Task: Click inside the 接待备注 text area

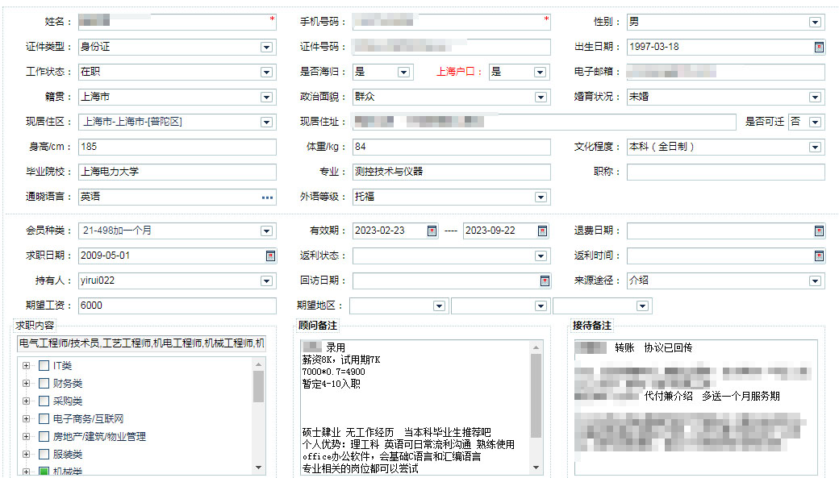Action: [695, 407]
